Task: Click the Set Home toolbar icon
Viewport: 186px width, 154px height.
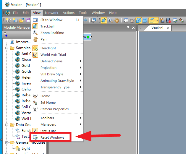Action: click(x=181, y=20)
